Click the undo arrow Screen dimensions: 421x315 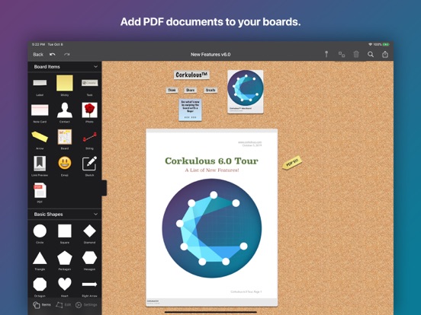53,54
